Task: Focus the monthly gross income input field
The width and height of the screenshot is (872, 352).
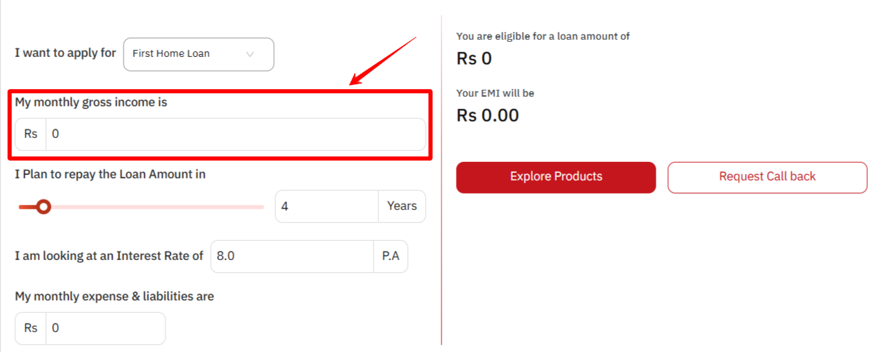Action: (235, 134)
